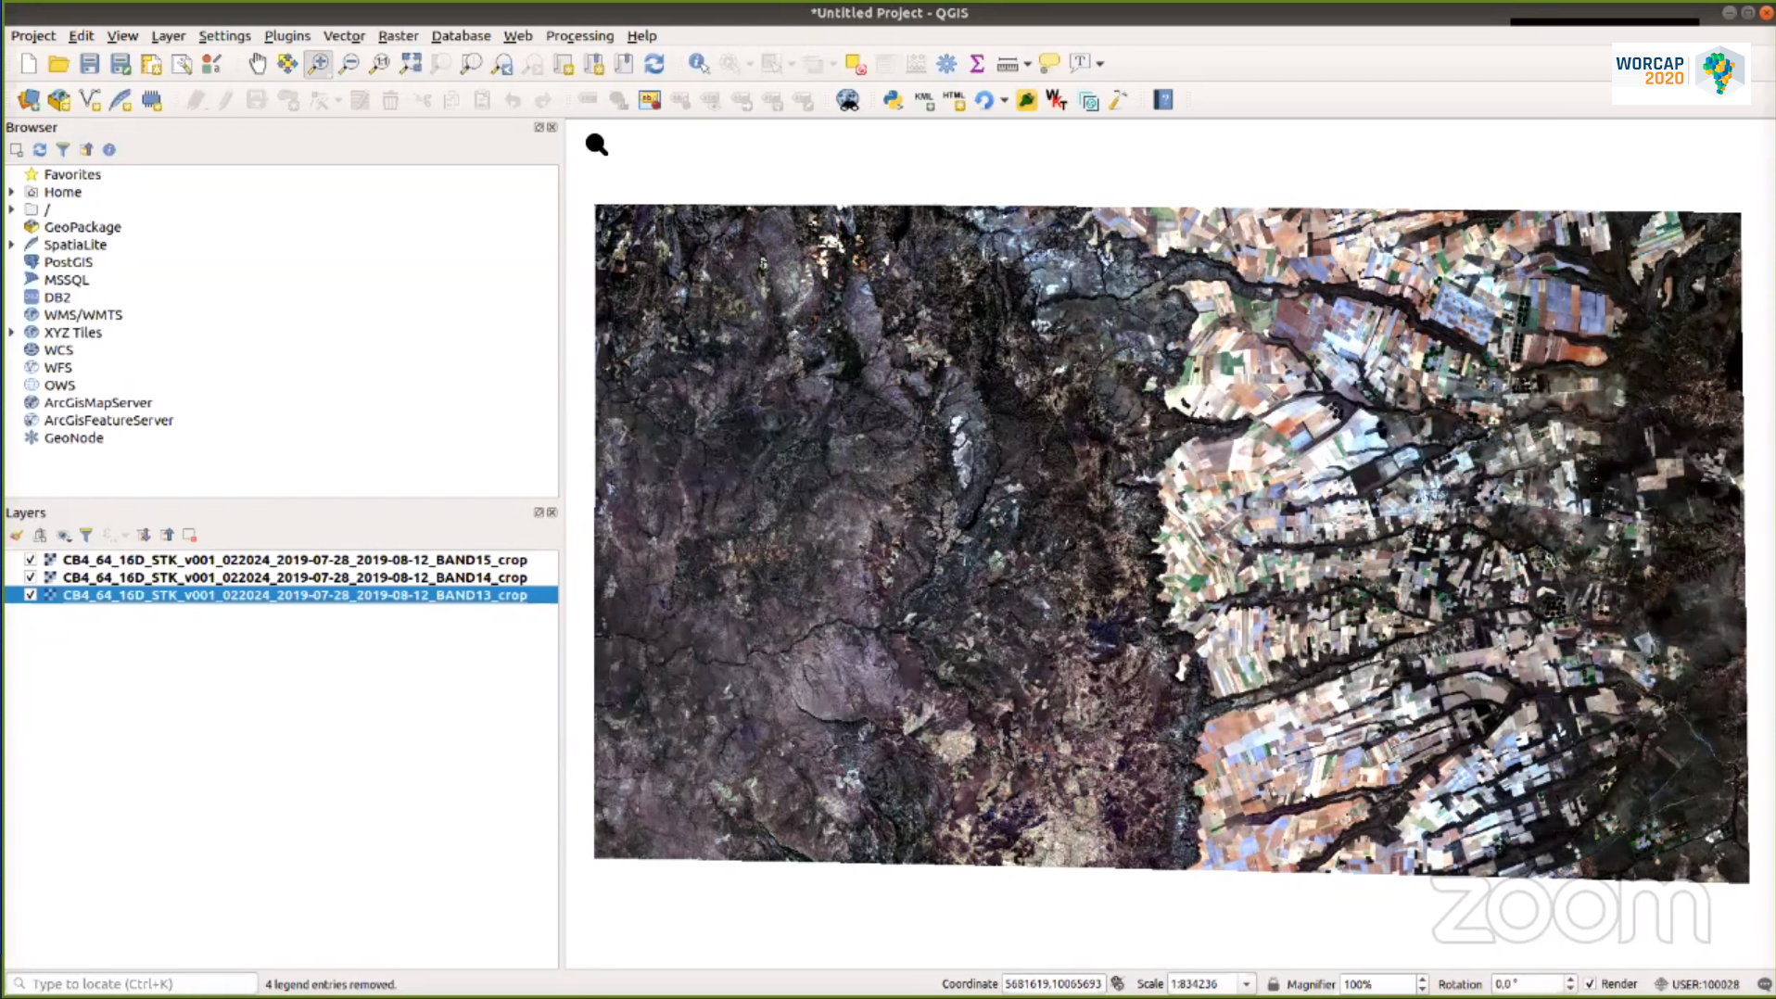This screenshot has height=999, width=1776.
Task: Open the Raster menu
Action: (x=398, y=35)
